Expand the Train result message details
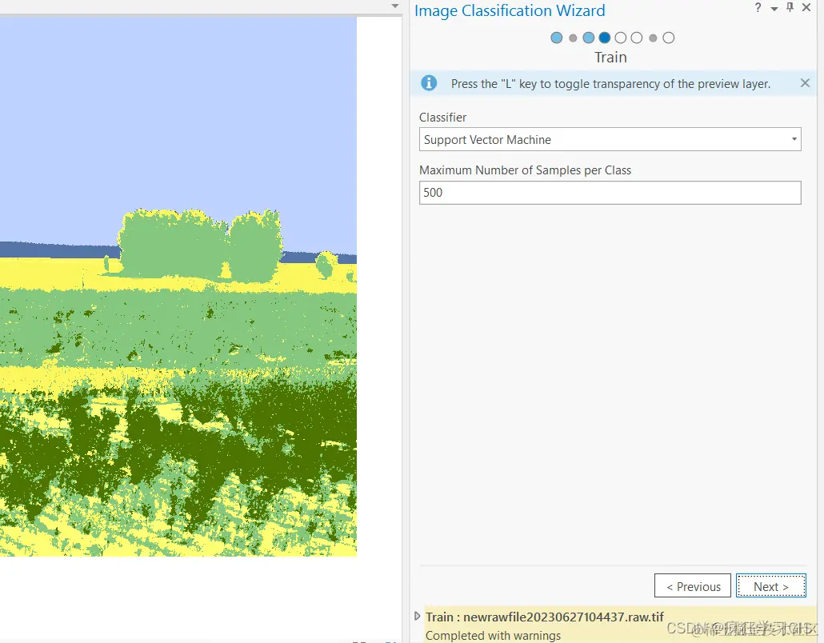Screen dimensions: 824x643 pos(418,616)
